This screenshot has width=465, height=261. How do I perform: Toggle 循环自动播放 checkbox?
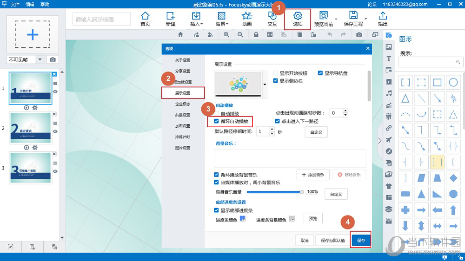coord(217,121)
